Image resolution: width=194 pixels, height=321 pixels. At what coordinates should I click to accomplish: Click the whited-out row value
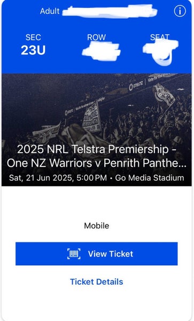pyautogui.click(x=101, y=51)
